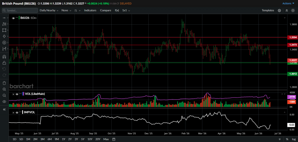Screen dimensions: 298x142
Task: Toggle visibility of all drawings in sidebar
Action: click(x=4, y=102)
